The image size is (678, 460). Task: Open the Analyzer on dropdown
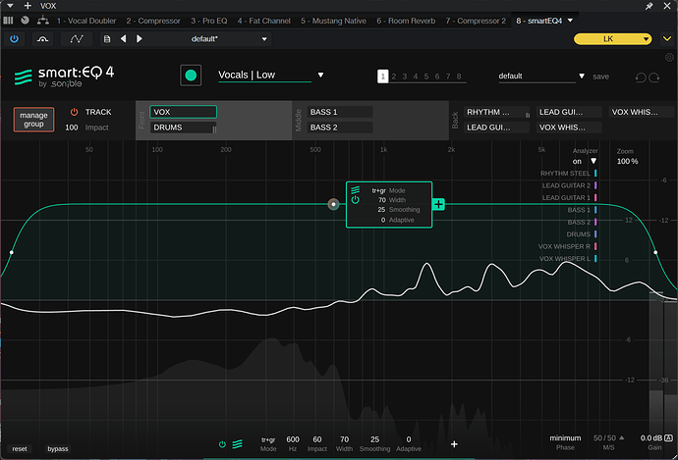585,161
